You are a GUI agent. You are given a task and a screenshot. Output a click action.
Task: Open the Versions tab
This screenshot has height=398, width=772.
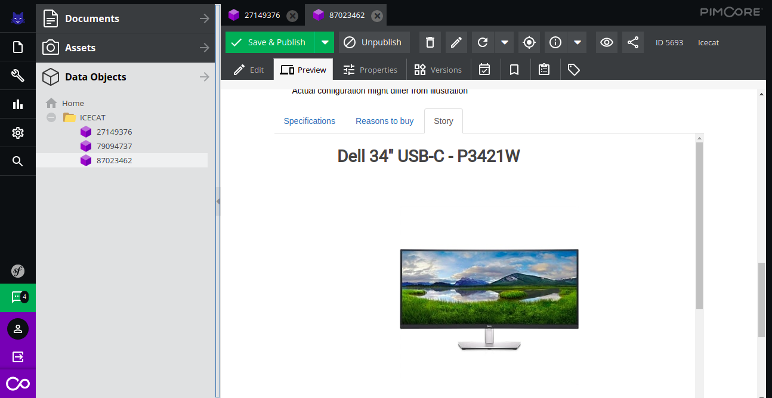(438, 70)
